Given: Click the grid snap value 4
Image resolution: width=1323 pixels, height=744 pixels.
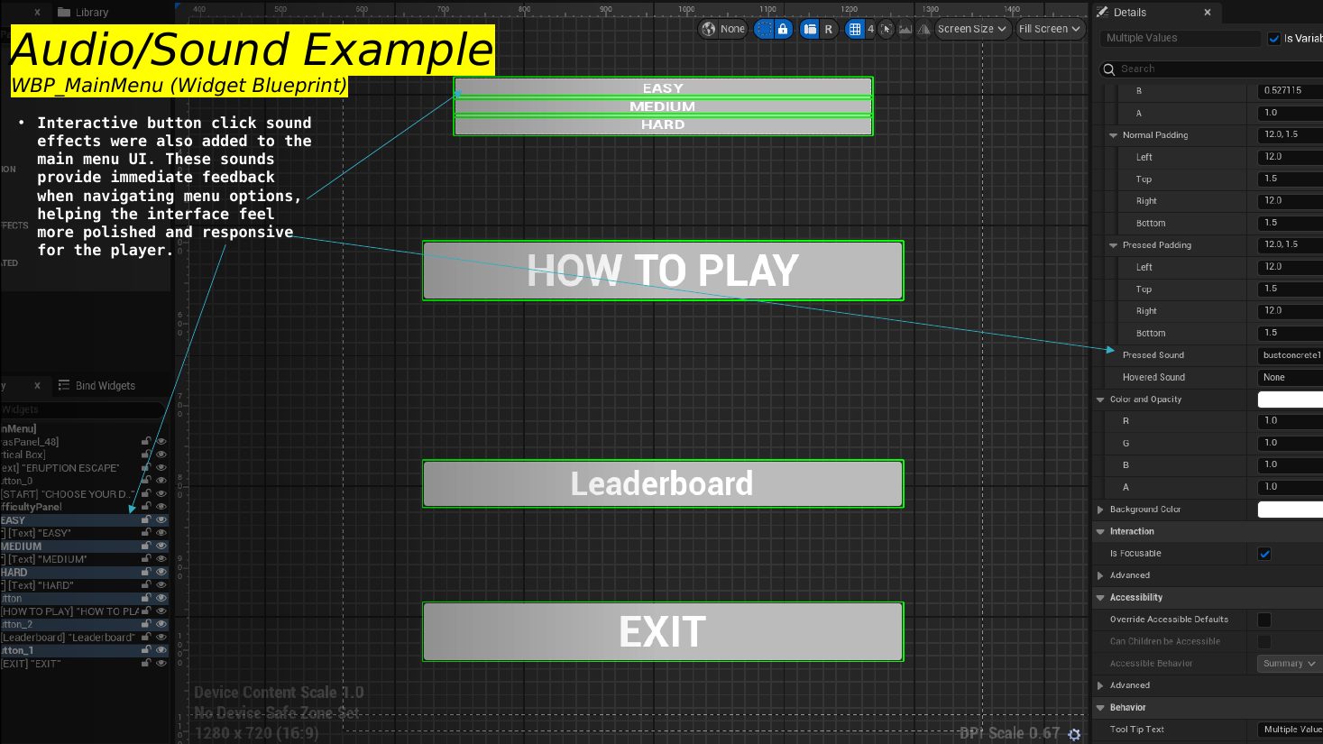Looking at the screenshot, I should (x=870, y=29).
